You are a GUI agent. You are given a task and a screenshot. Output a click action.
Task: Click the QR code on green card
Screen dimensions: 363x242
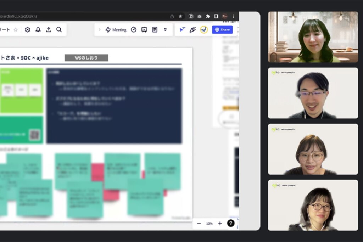click(x=35, y=135)
